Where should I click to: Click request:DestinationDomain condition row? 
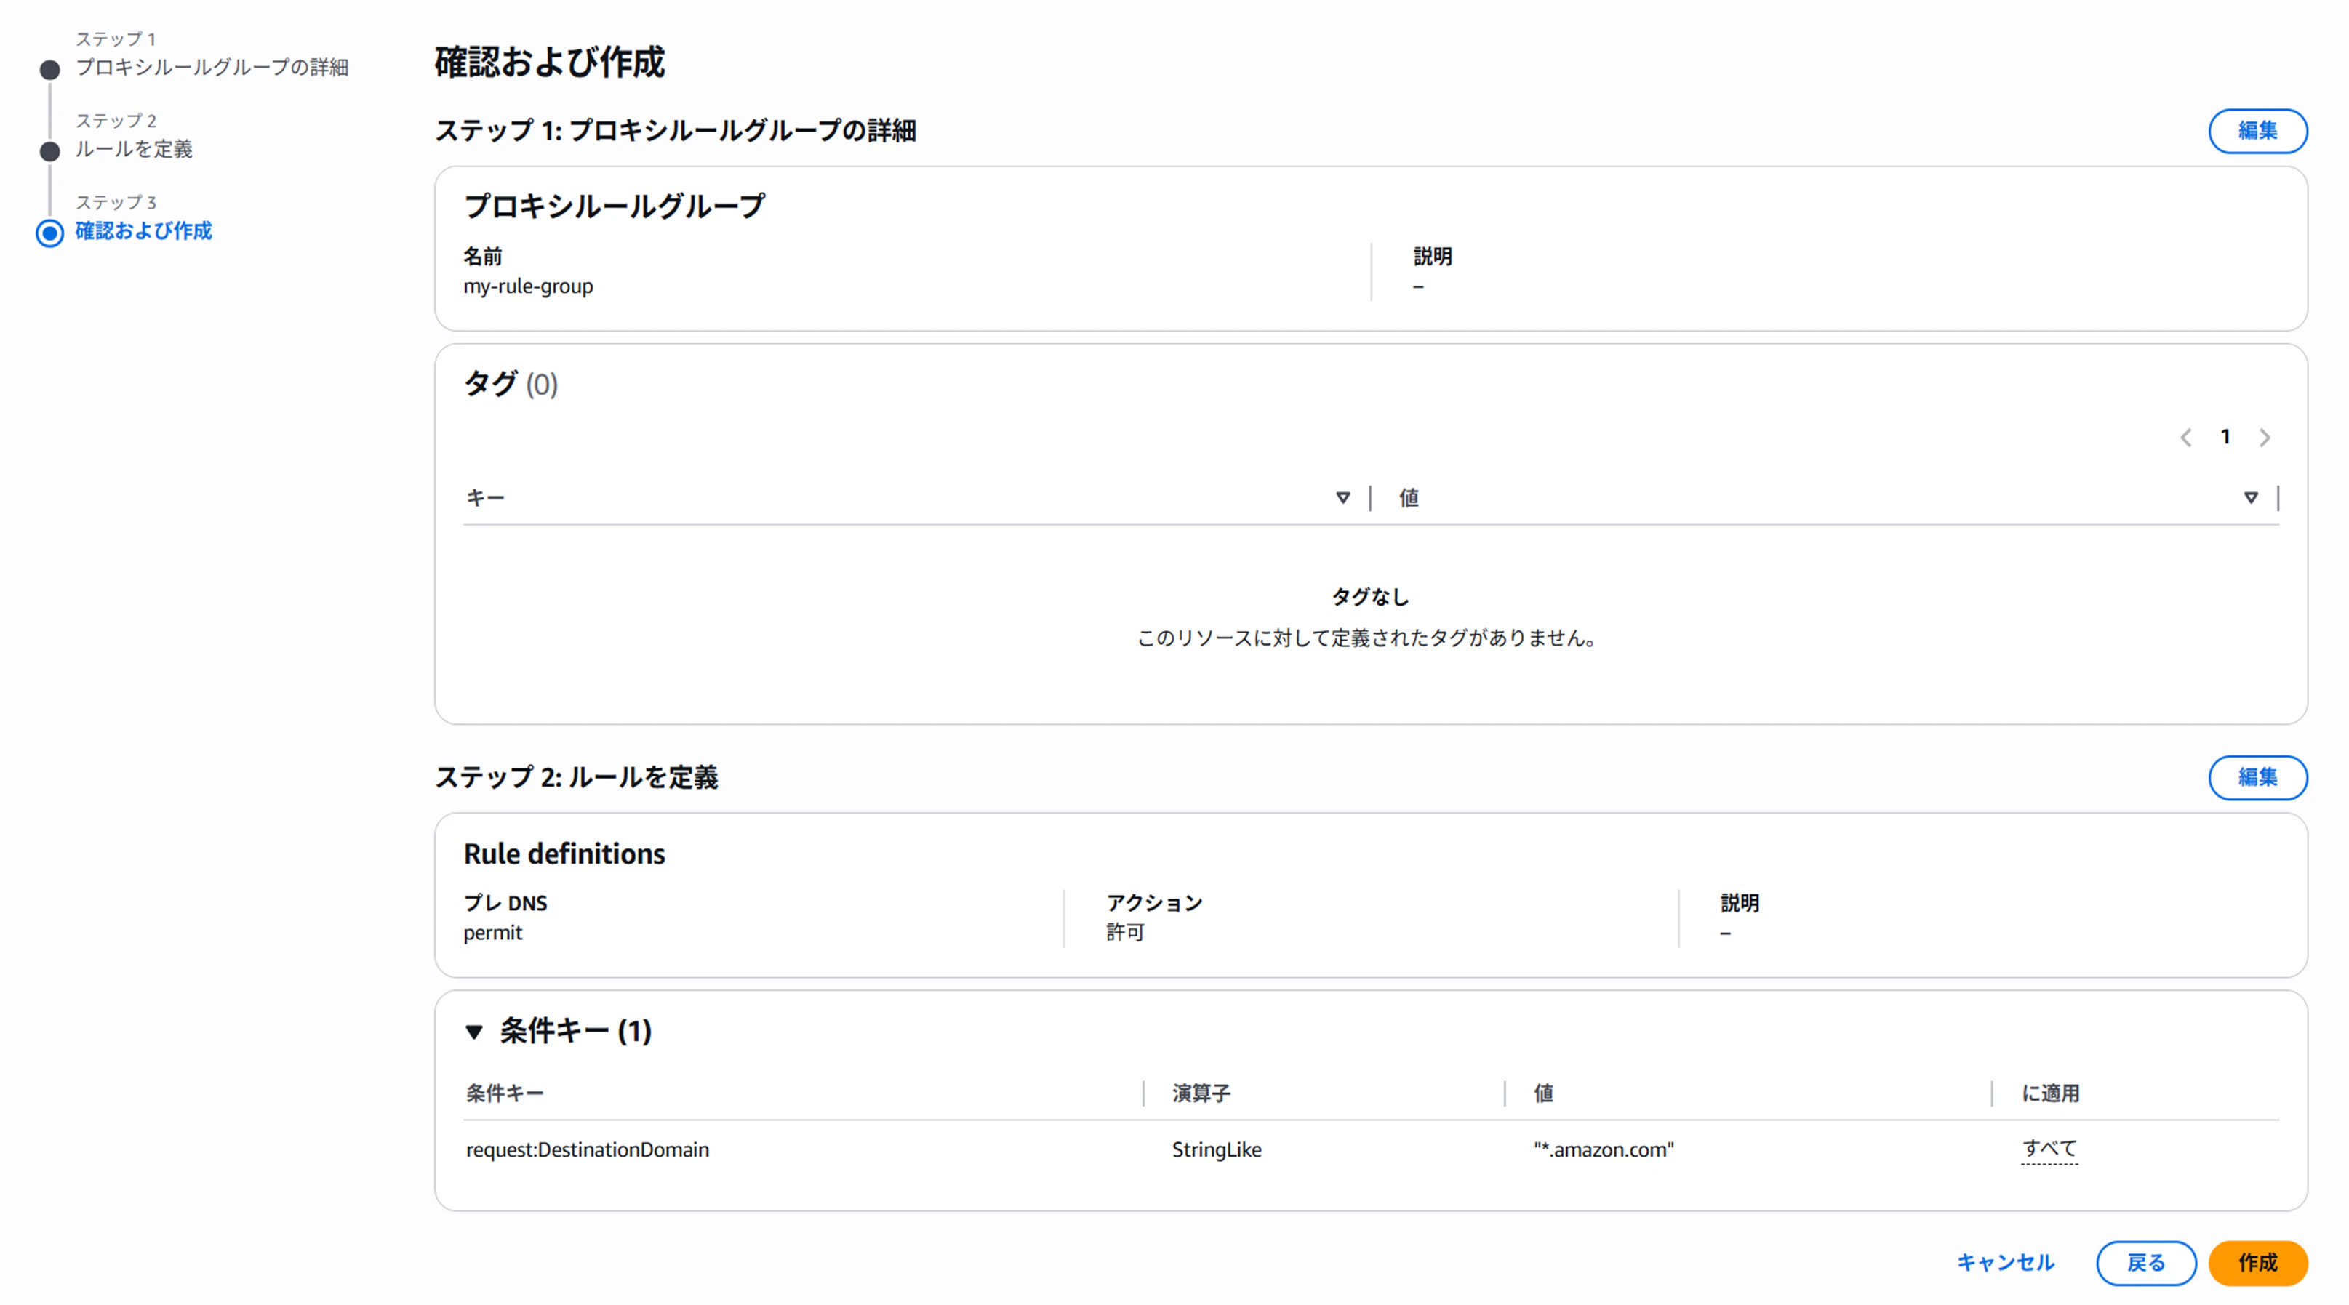588,1150
